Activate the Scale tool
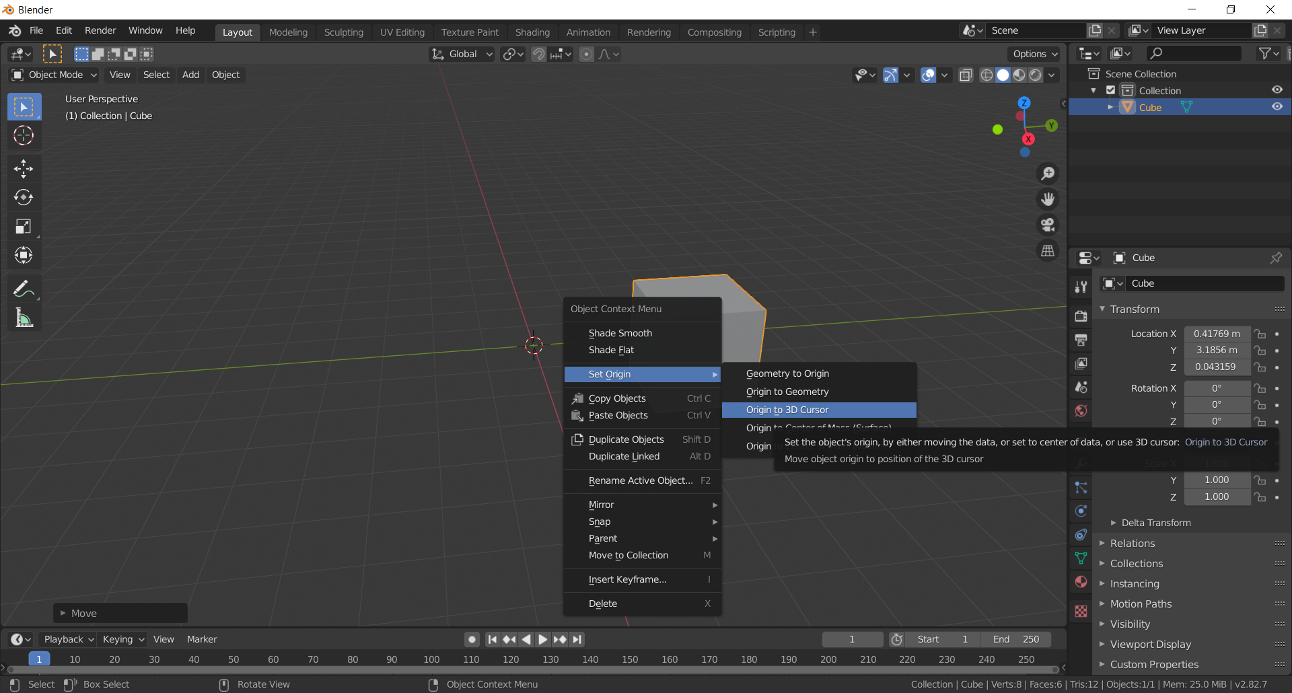This screenshot has height=693, width=1292. (24, 226)
